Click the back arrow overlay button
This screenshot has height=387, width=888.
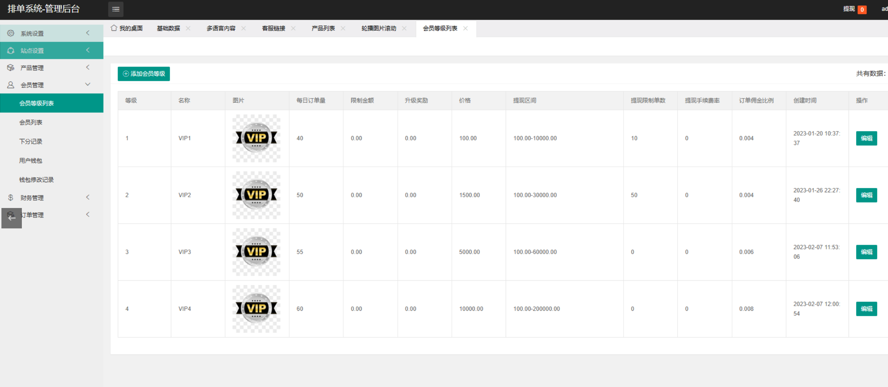[11, 218]
